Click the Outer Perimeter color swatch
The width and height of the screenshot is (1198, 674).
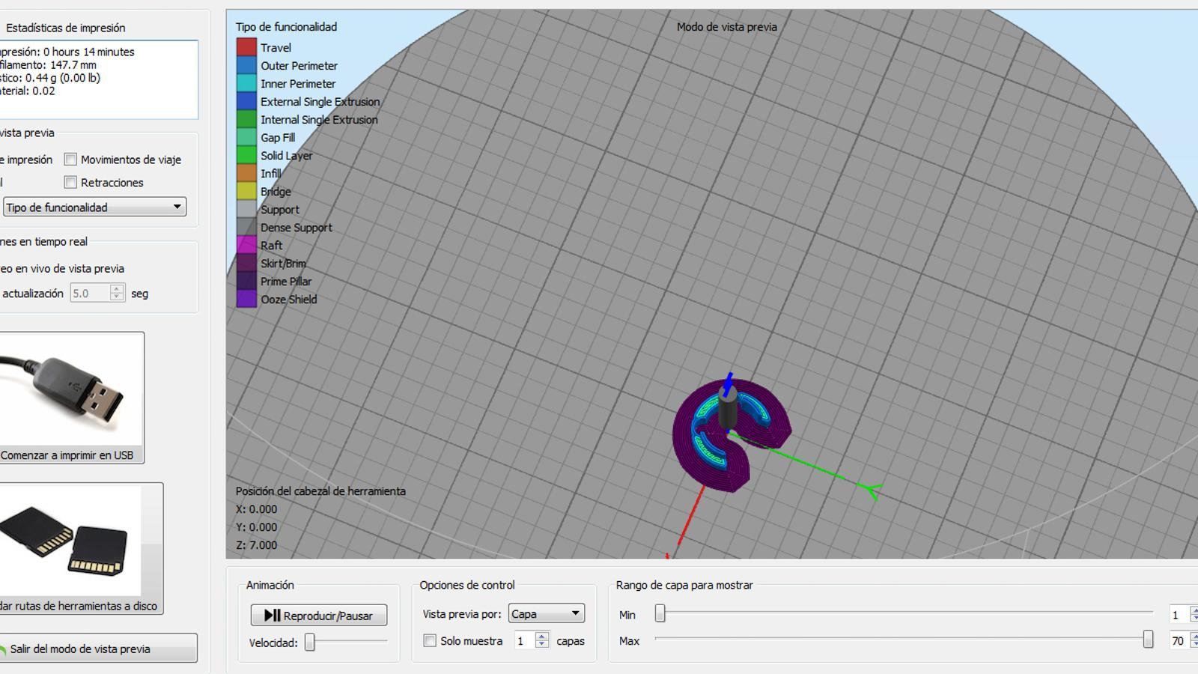click(x=246, y=65)
